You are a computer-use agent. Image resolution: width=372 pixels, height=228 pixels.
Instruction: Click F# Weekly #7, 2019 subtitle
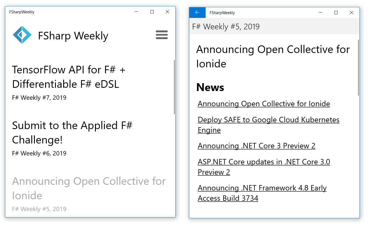[39, 98]
